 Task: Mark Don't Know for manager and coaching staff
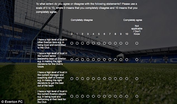tap(137, 79)
